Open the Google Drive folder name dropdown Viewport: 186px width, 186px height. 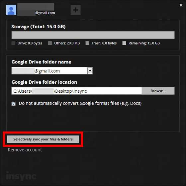90,71
